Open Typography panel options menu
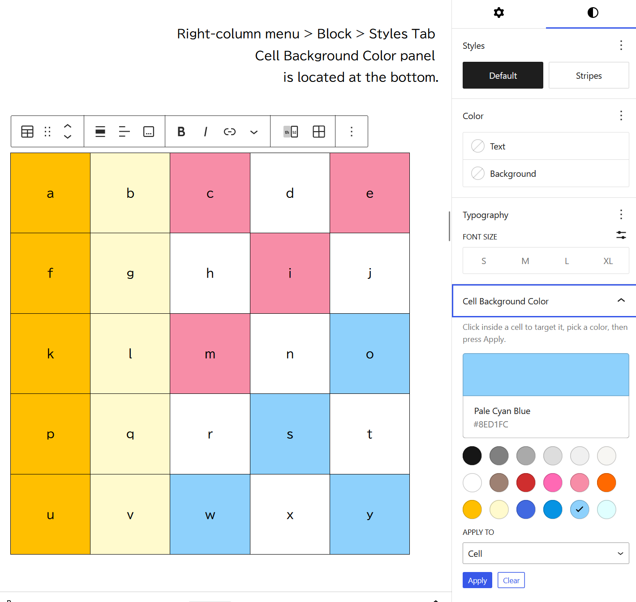636x602 pixels. [621, 214]
